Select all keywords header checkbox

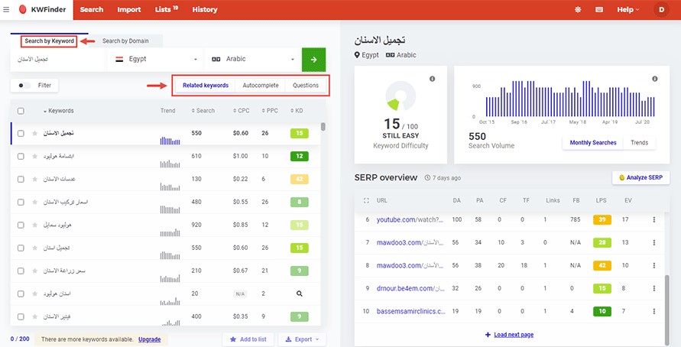21,111
